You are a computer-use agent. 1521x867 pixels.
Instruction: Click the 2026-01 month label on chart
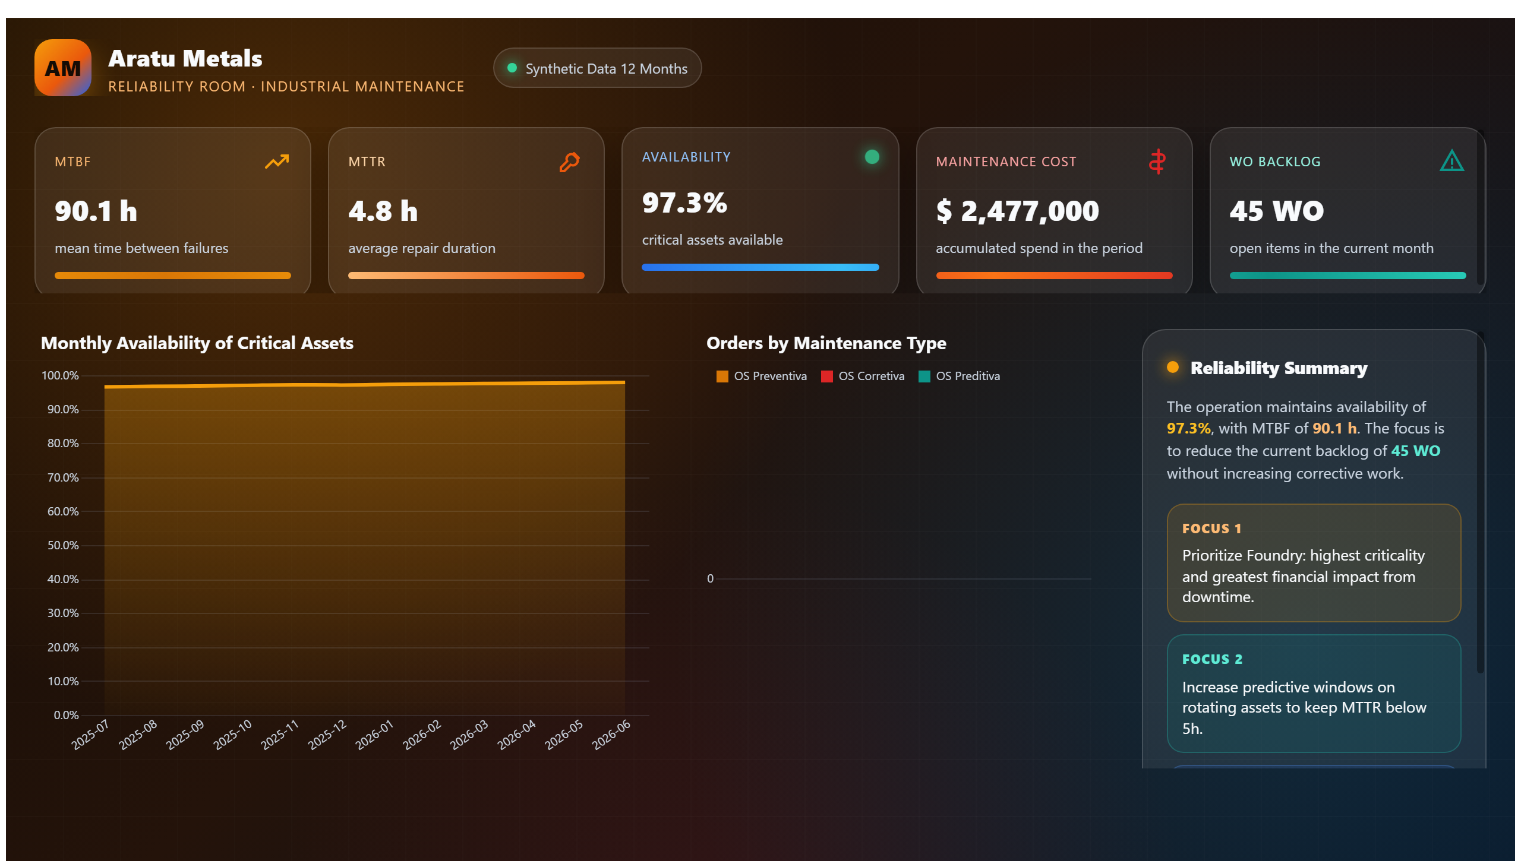coord(374,735)
